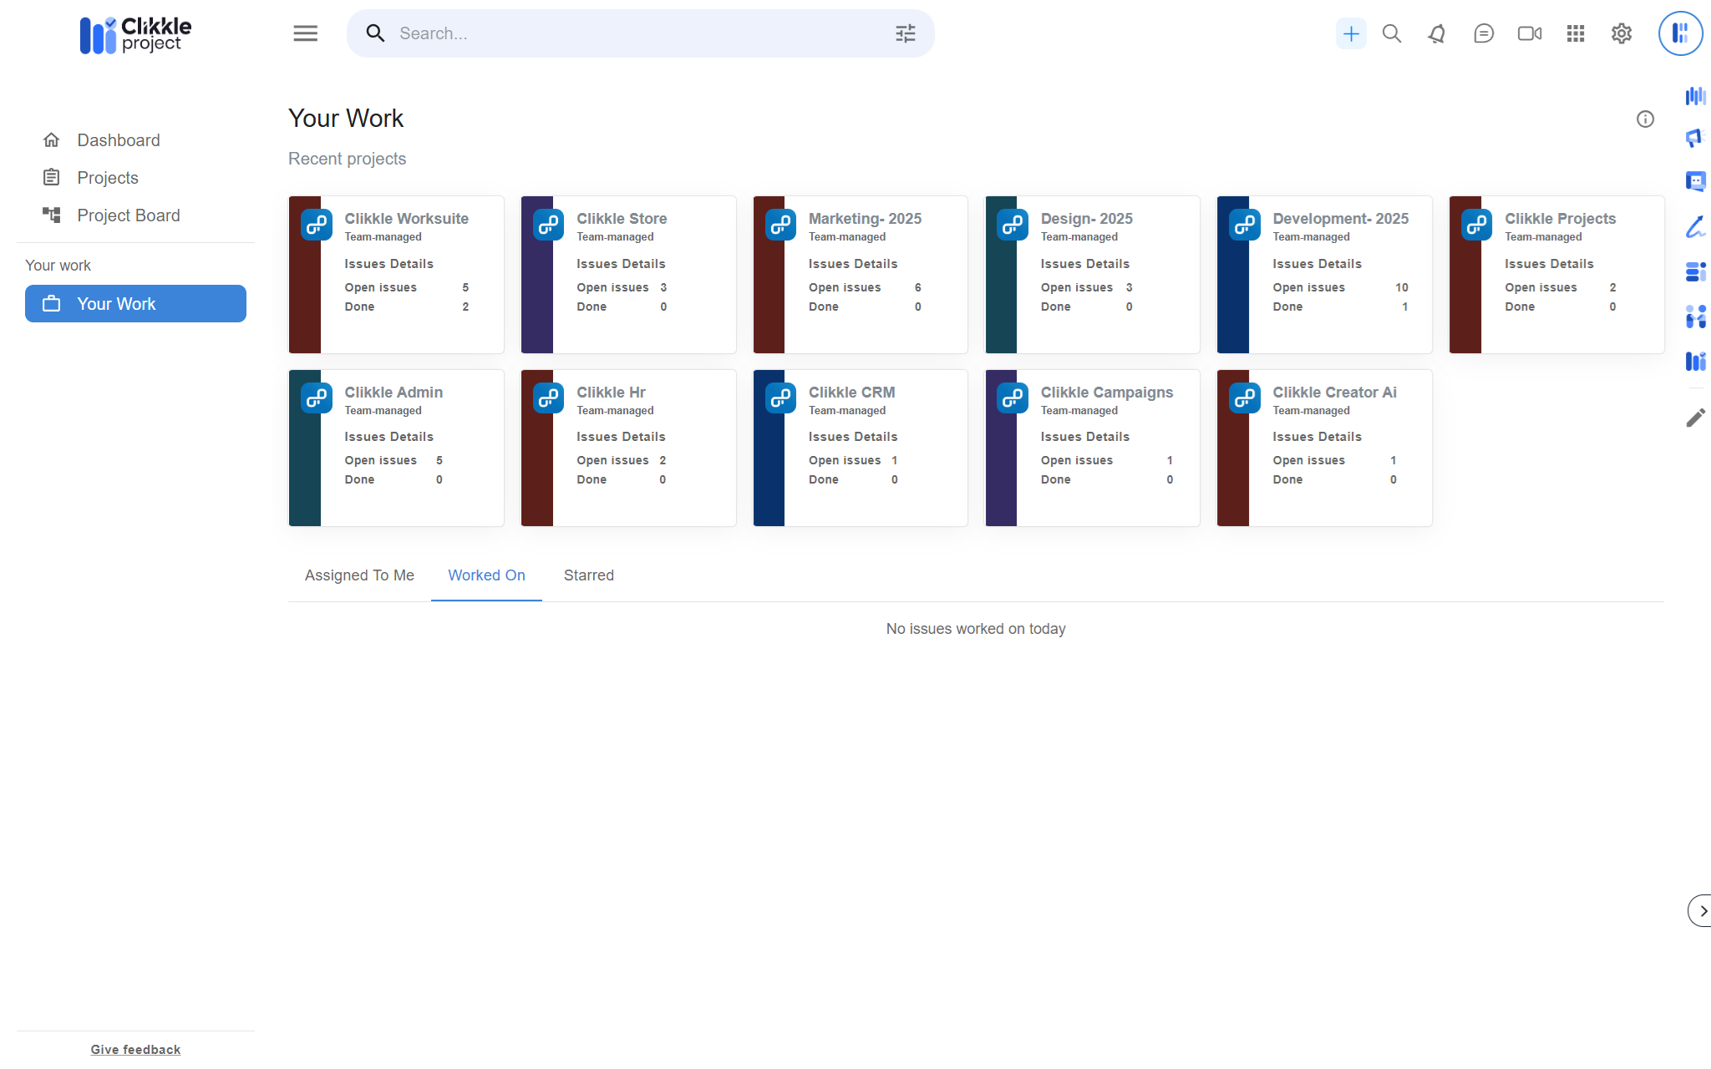Switch to Assigned To Me tab
This screenshot has height=1069, width=1711.
pos(359,575)
